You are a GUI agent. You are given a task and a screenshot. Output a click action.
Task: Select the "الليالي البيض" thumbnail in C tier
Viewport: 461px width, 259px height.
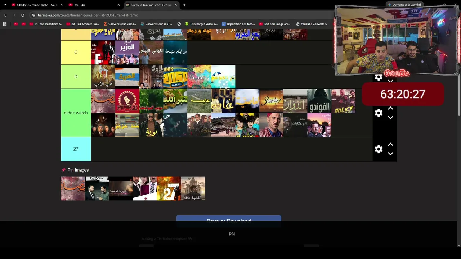pos(151,53)
